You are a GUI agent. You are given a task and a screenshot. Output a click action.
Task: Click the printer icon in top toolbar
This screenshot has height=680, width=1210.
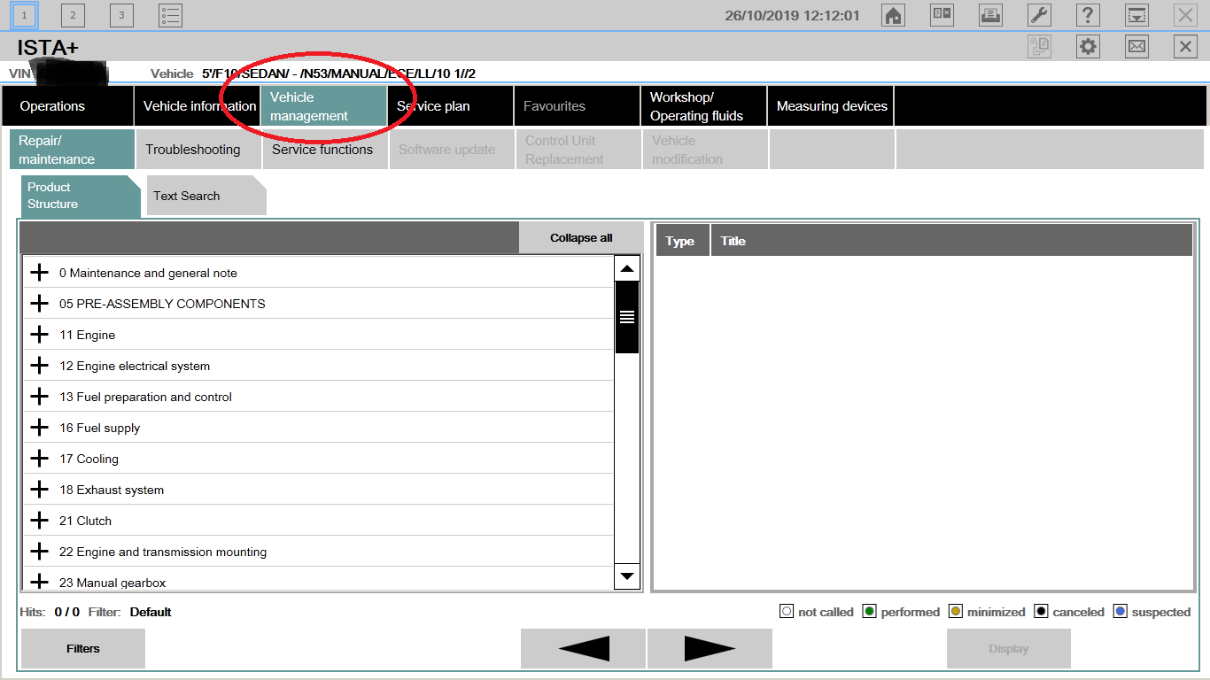[990, 15]
